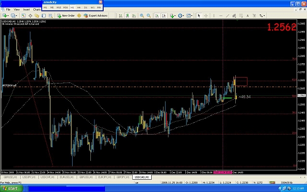The height and width of the screenshot is (192, 307).
Task: Open the Profiles toolbar icon
Action: 13,16
